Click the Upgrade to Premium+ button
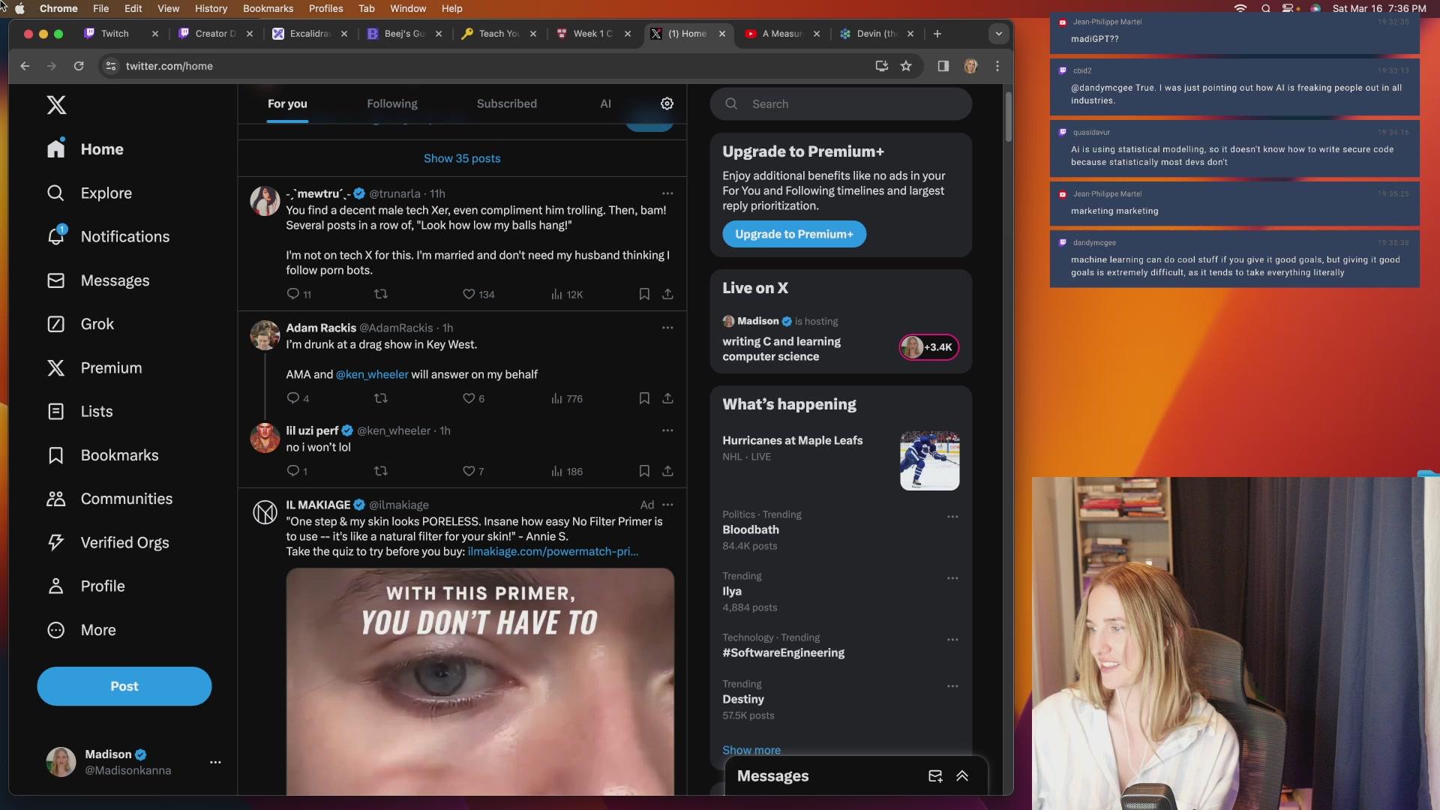 pyautogui.click(x=793, y=234)
